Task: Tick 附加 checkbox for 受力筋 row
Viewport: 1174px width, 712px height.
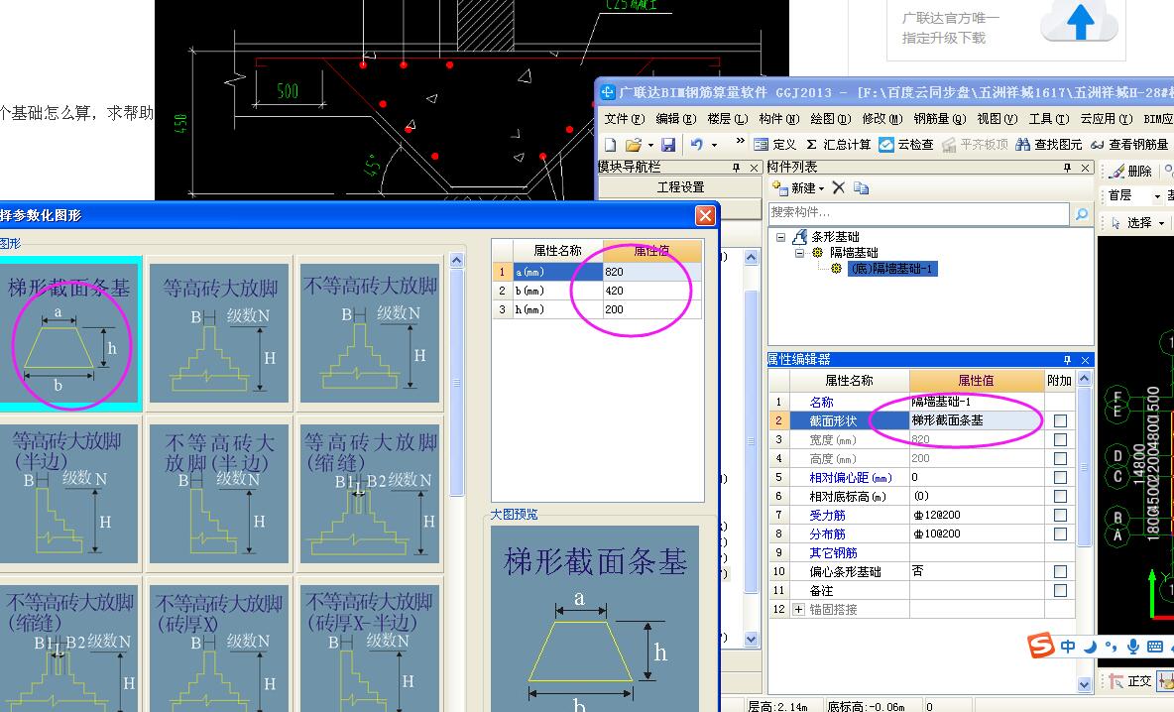Action: pyautogui.click(x=1060, y=515)
